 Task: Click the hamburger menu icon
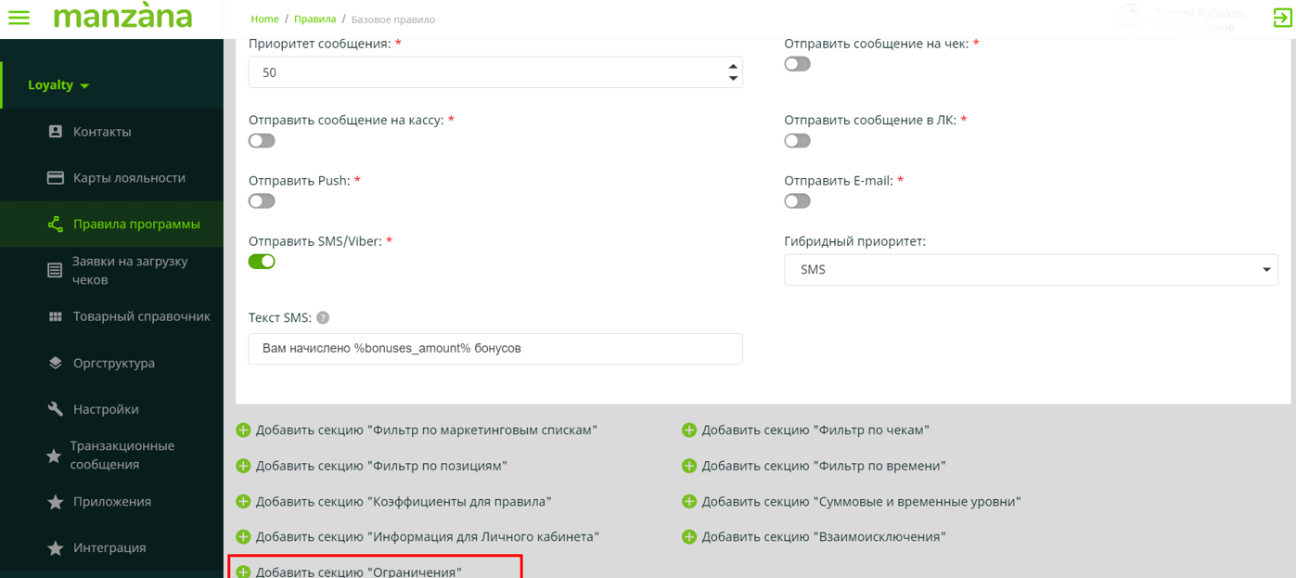point(19,18)
